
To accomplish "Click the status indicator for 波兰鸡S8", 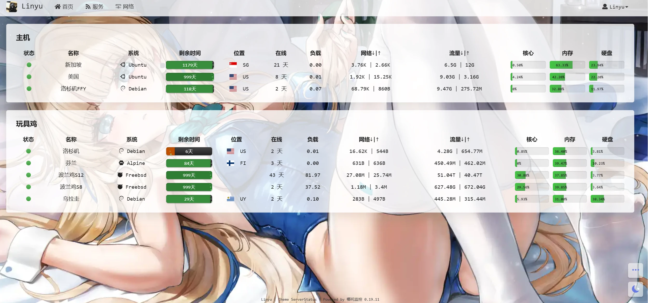I will pos(29,187).
